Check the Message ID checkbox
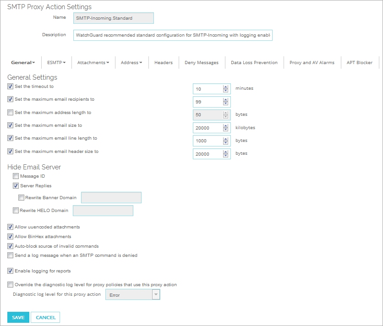Image resolution: width=383 pixels, height=326 pixels. (16, 176)
